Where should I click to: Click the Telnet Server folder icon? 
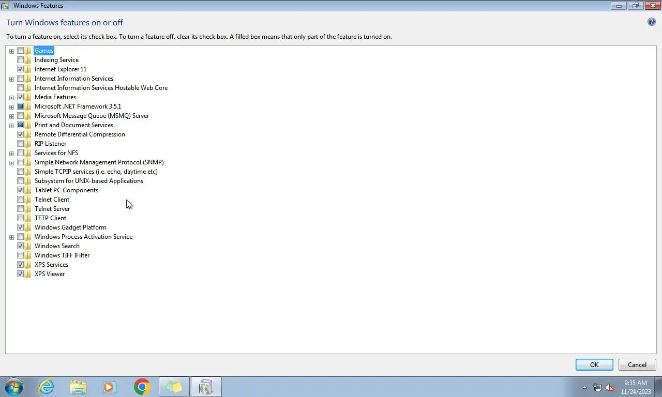(x=28, y=209)
